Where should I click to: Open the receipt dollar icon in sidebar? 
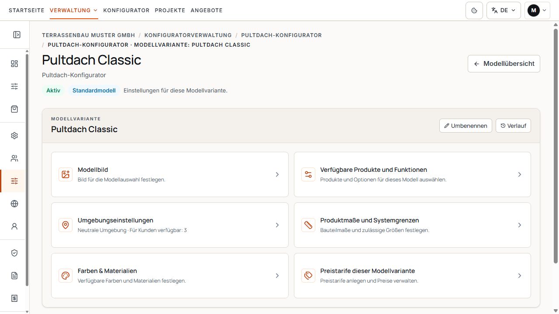pos(14,298)
